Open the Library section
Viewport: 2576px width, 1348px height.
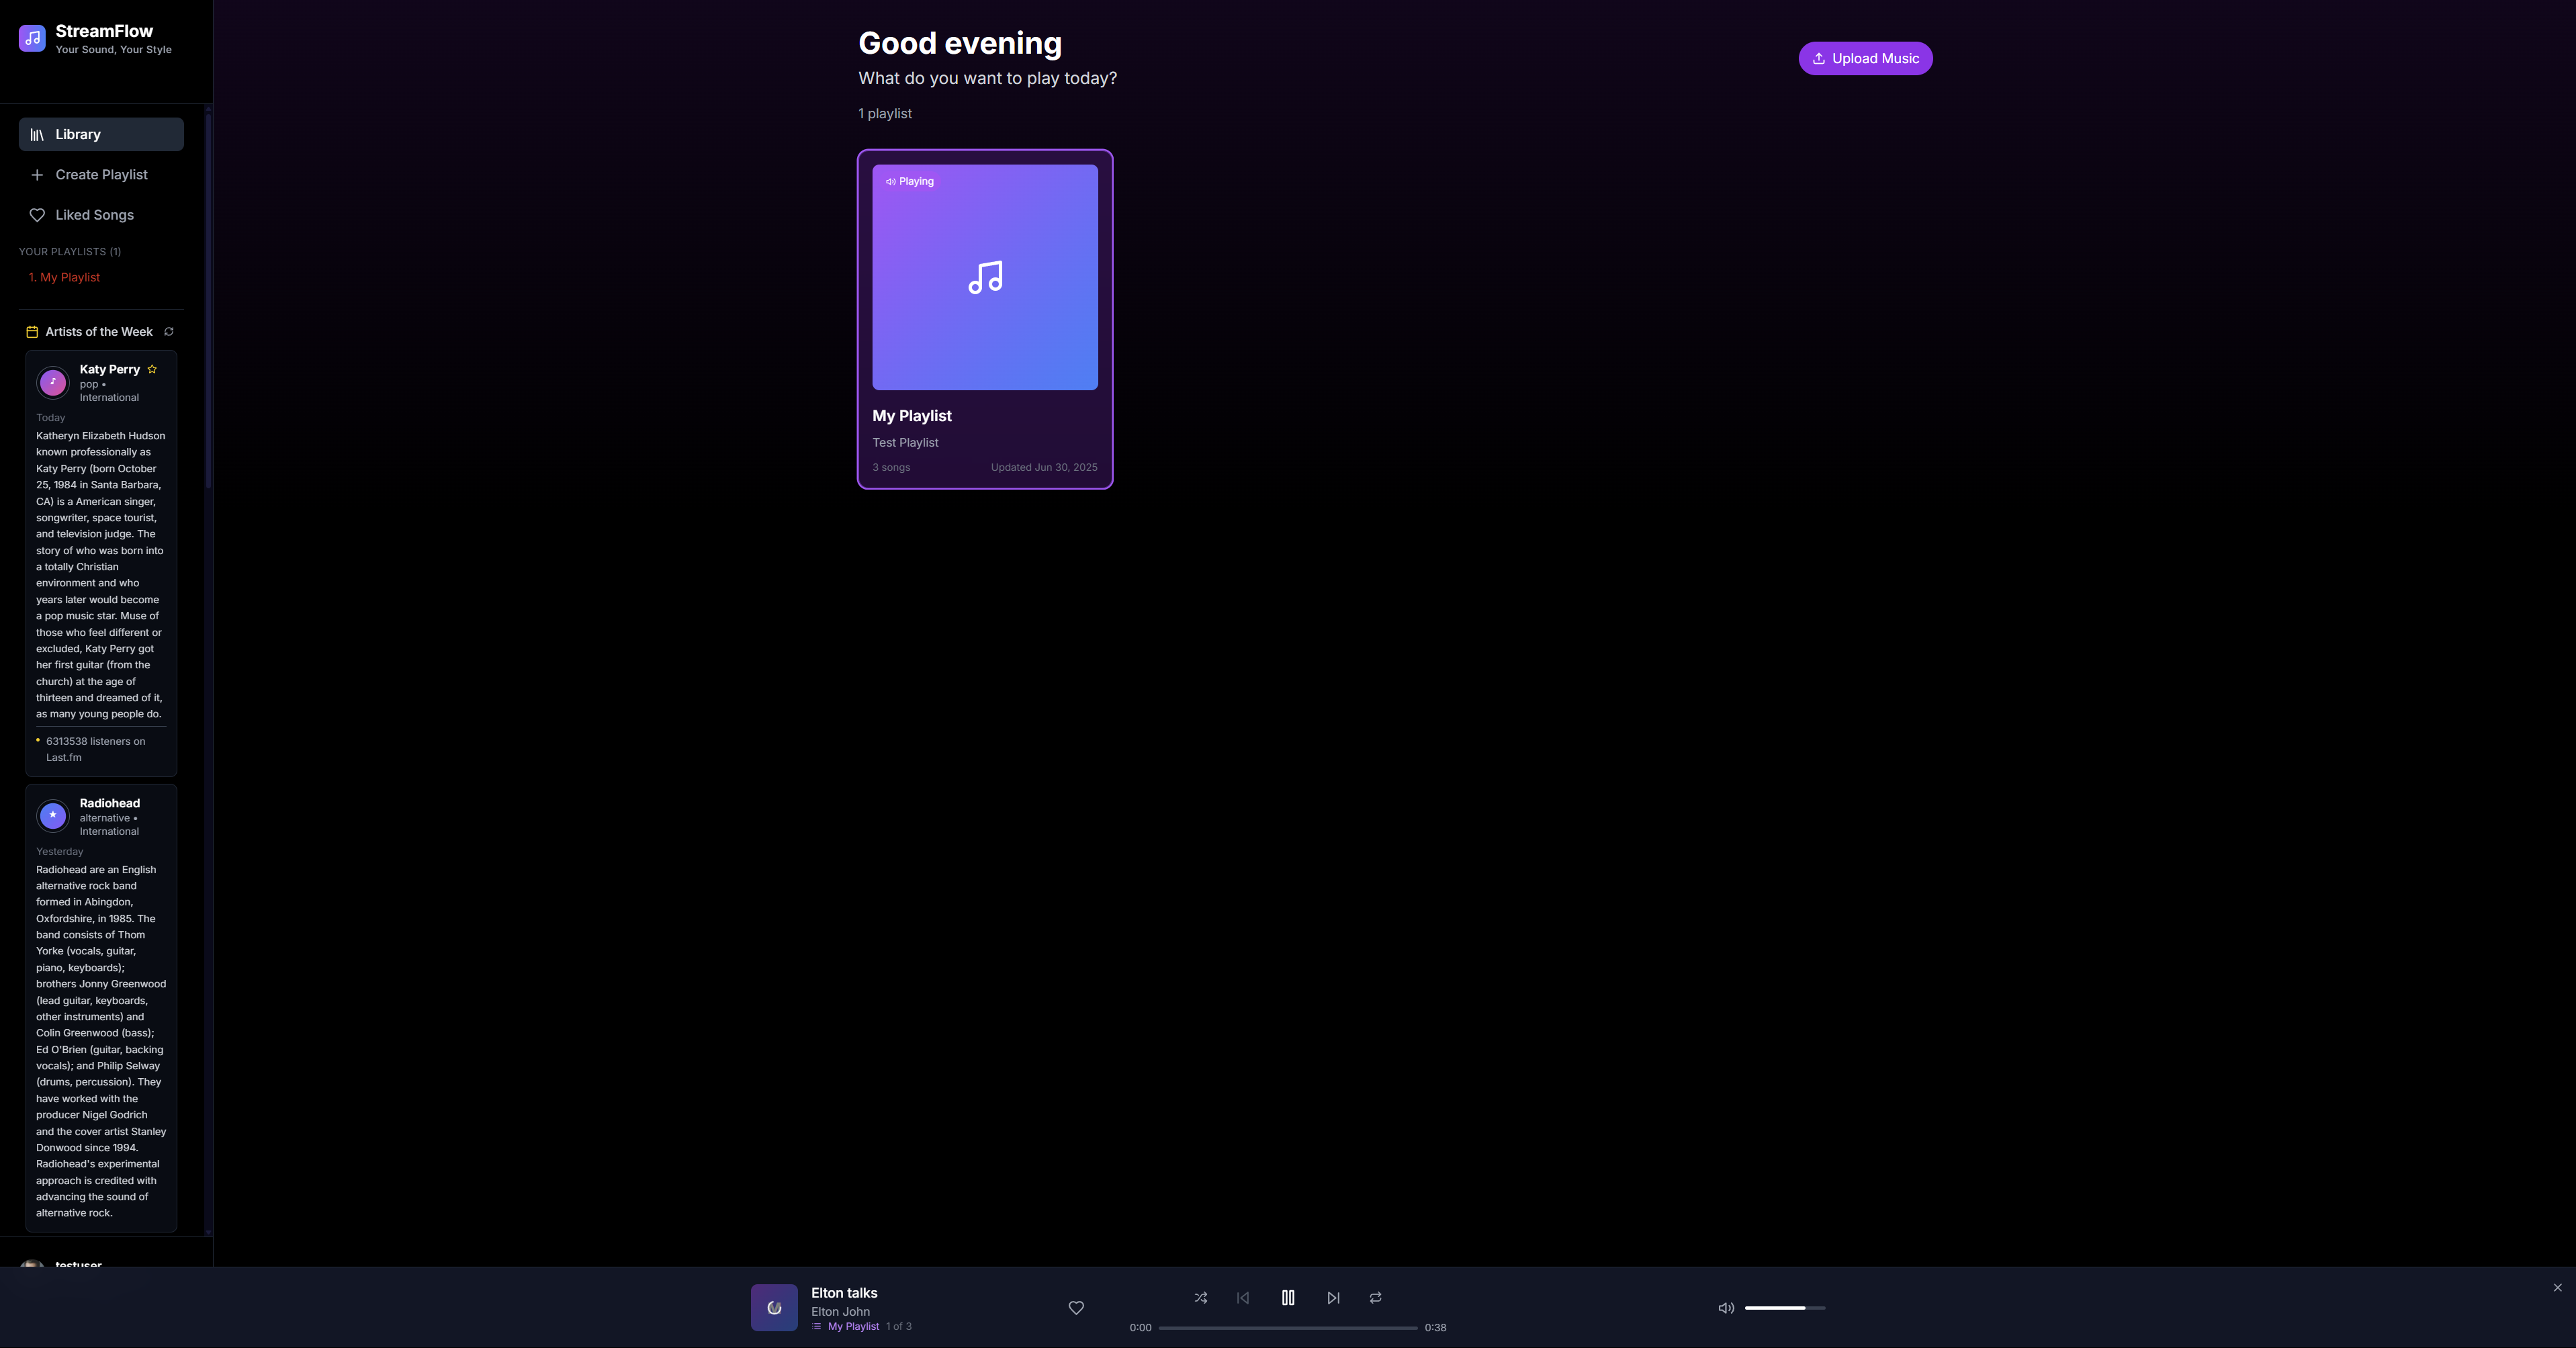click(101, 134)
